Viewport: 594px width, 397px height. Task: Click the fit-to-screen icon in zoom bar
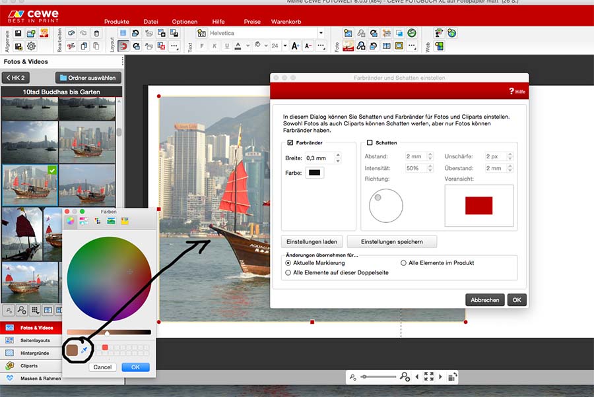click(x=429, y=377)
